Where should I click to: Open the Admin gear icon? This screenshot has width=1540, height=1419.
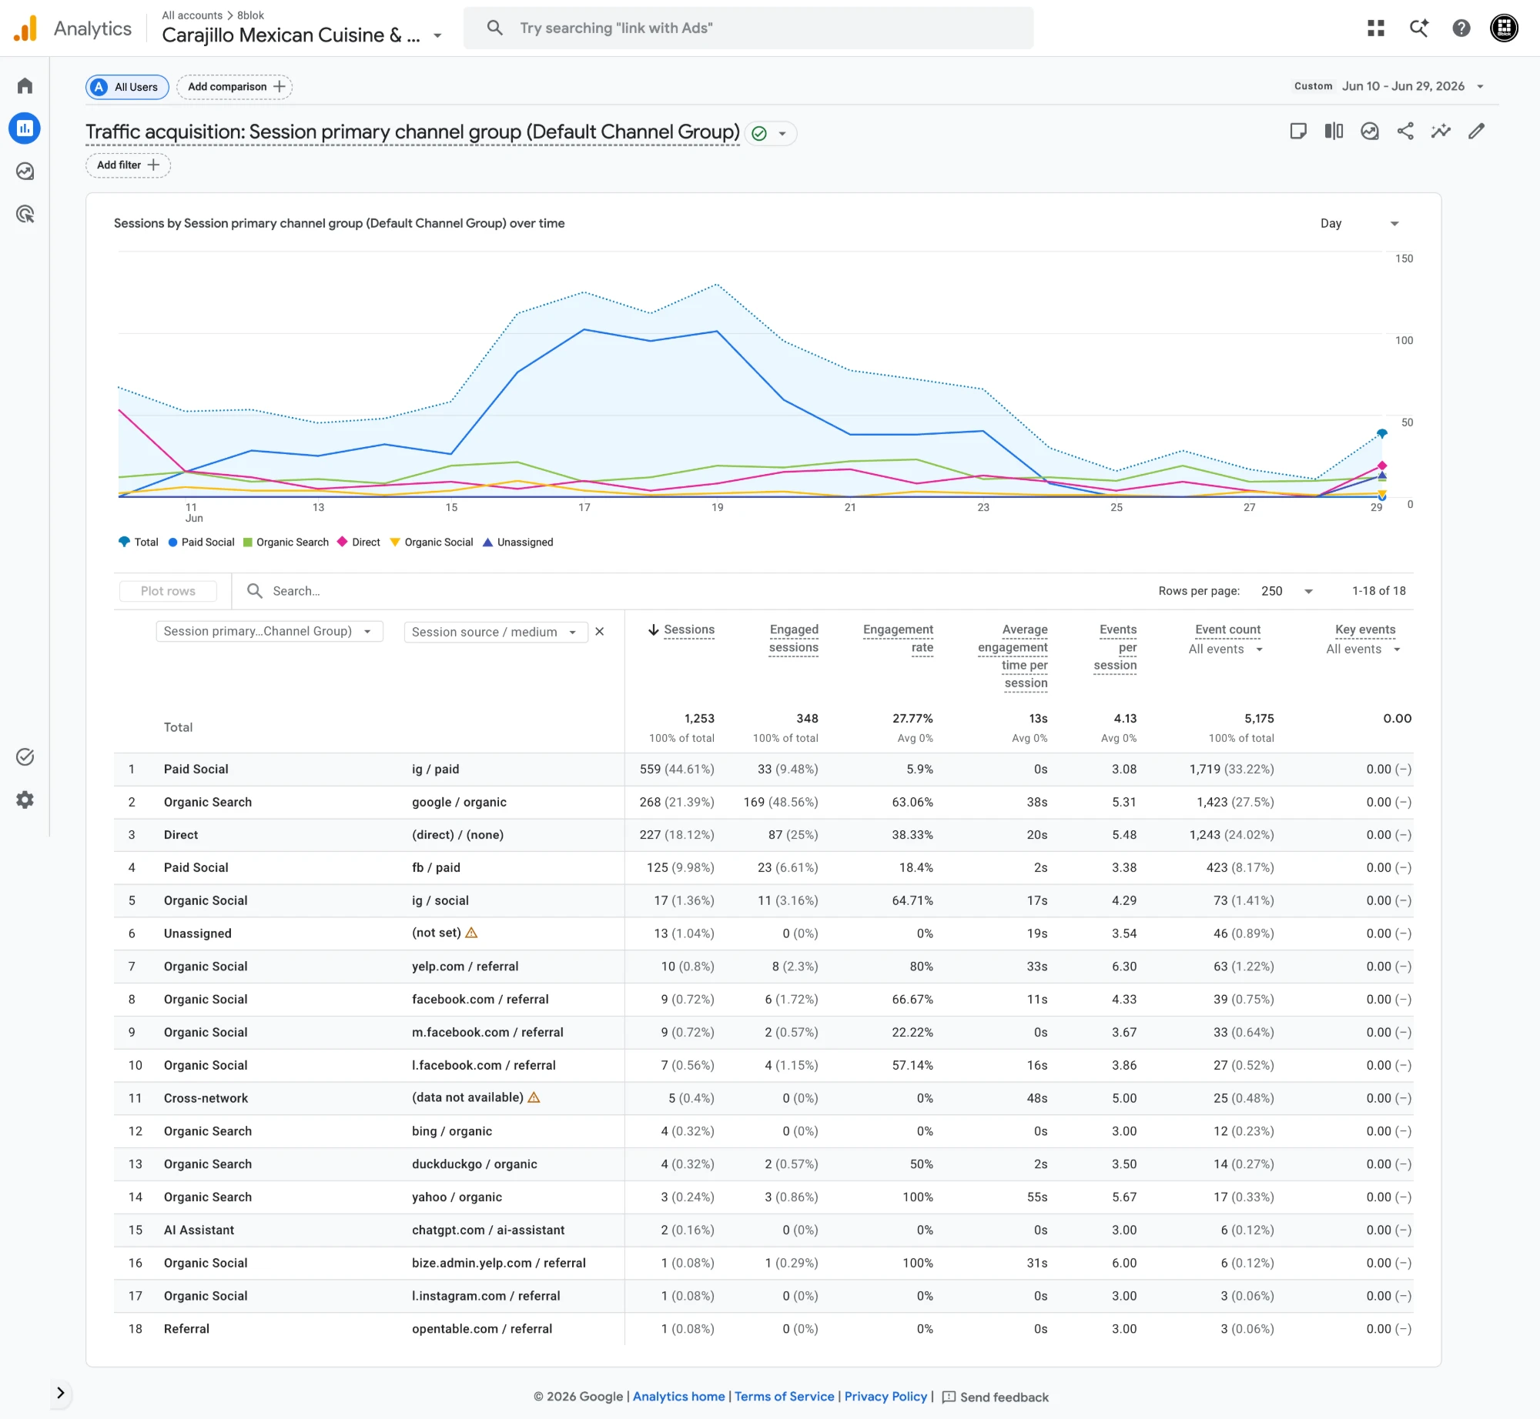25,800
